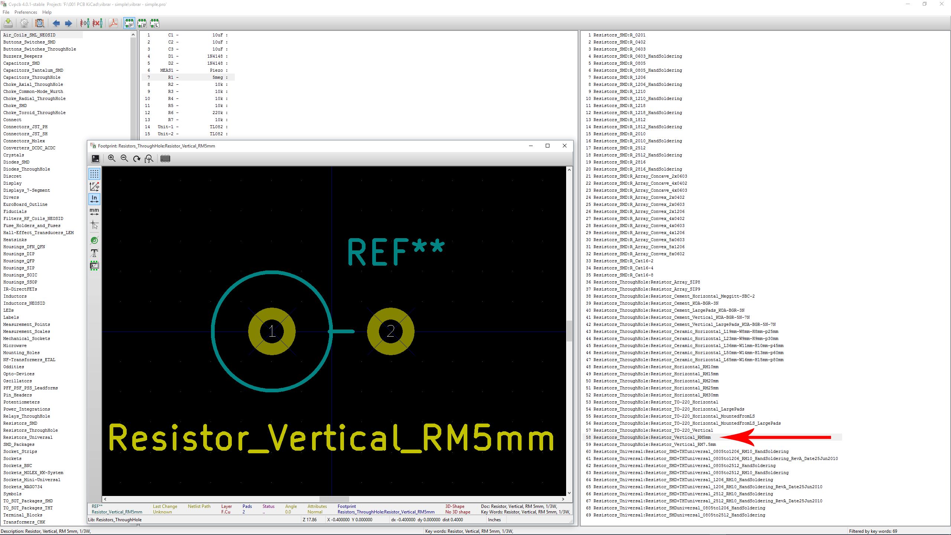Click automatic footprint association icon
The height and width of the screenshot is (535, 951).
(84, 23)
